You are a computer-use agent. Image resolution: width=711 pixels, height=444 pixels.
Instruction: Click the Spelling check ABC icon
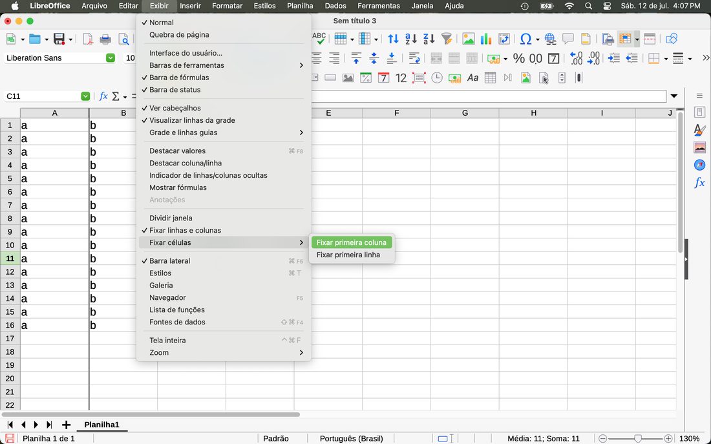coord(319,39)
